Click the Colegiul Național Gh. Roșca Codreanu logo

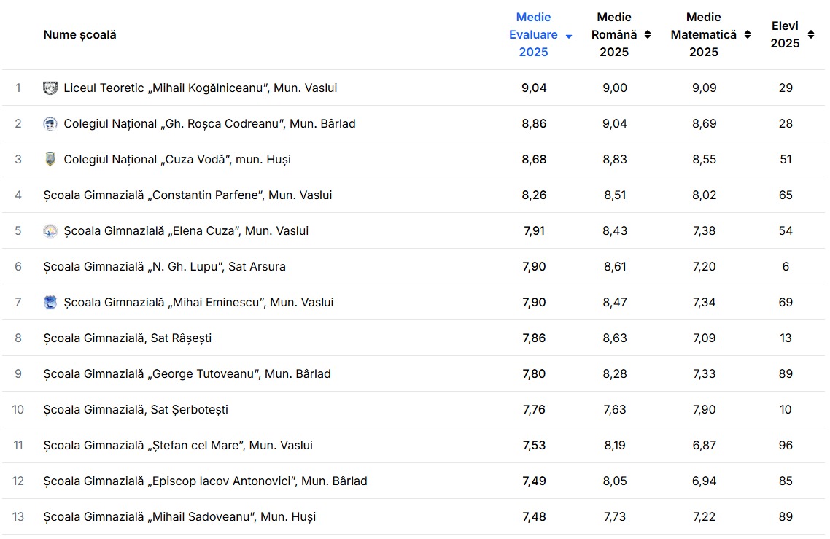(50, 124)
